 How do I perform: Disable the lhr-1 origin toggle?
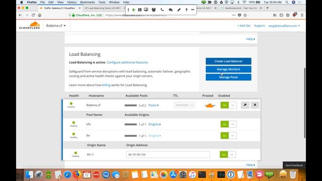pyautogui.click(x=227, y=154)
